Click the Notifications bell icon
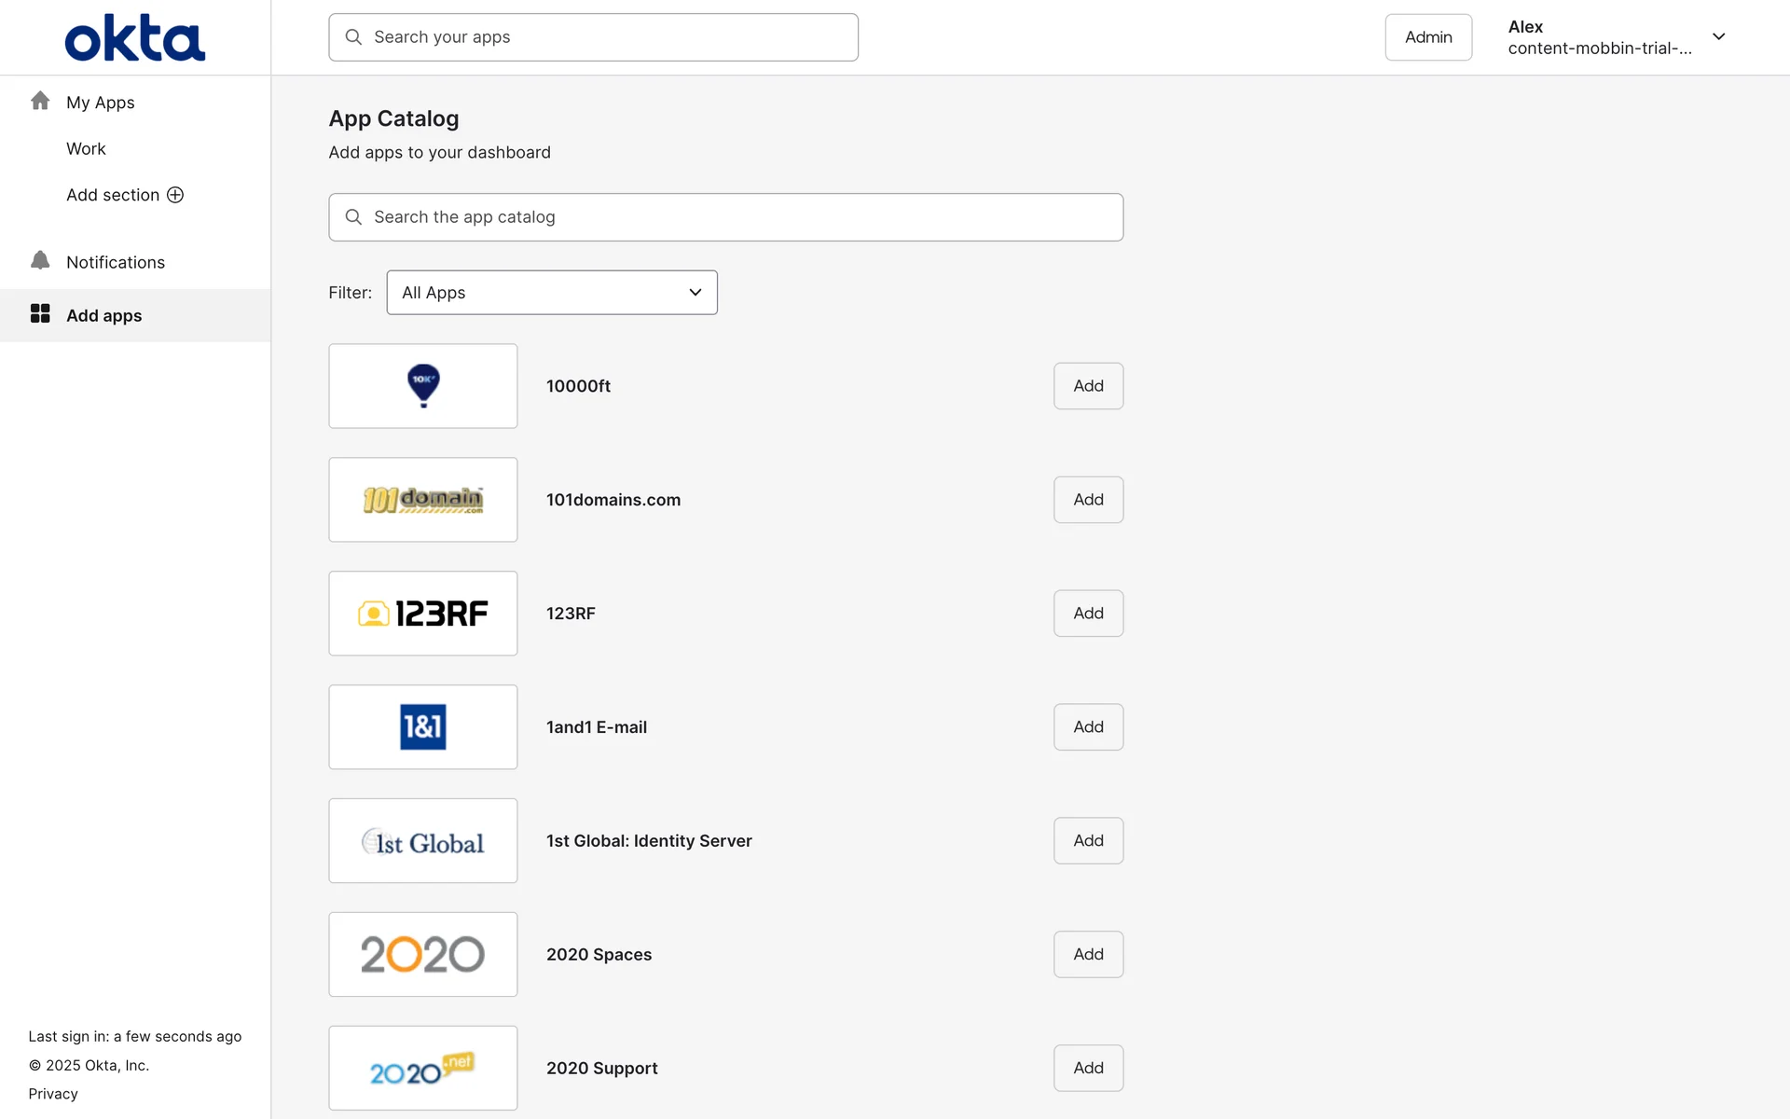1790x1119 pixels. click(40, 261)
